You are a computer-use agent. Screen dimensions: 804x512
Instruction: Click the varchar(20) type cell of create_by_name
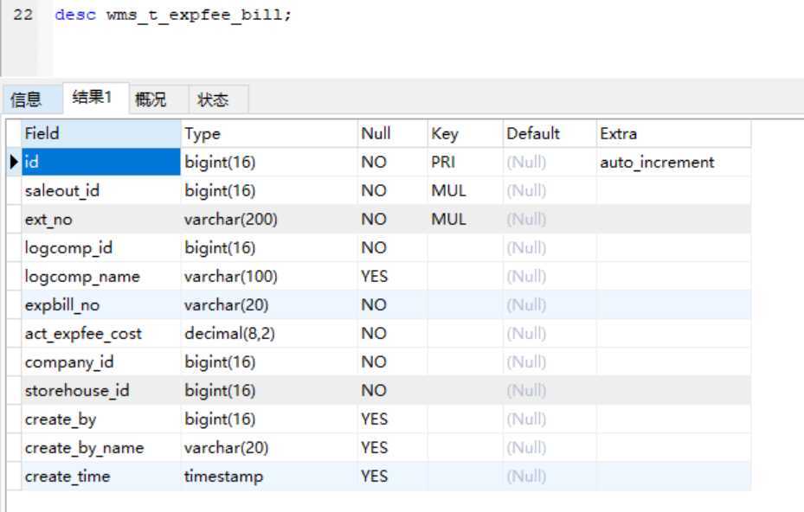(269, 448)
